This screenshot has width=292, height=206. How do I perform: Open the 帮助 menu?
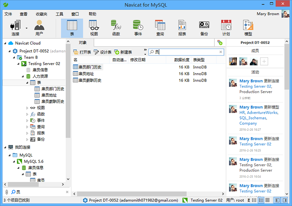point(92,14)
